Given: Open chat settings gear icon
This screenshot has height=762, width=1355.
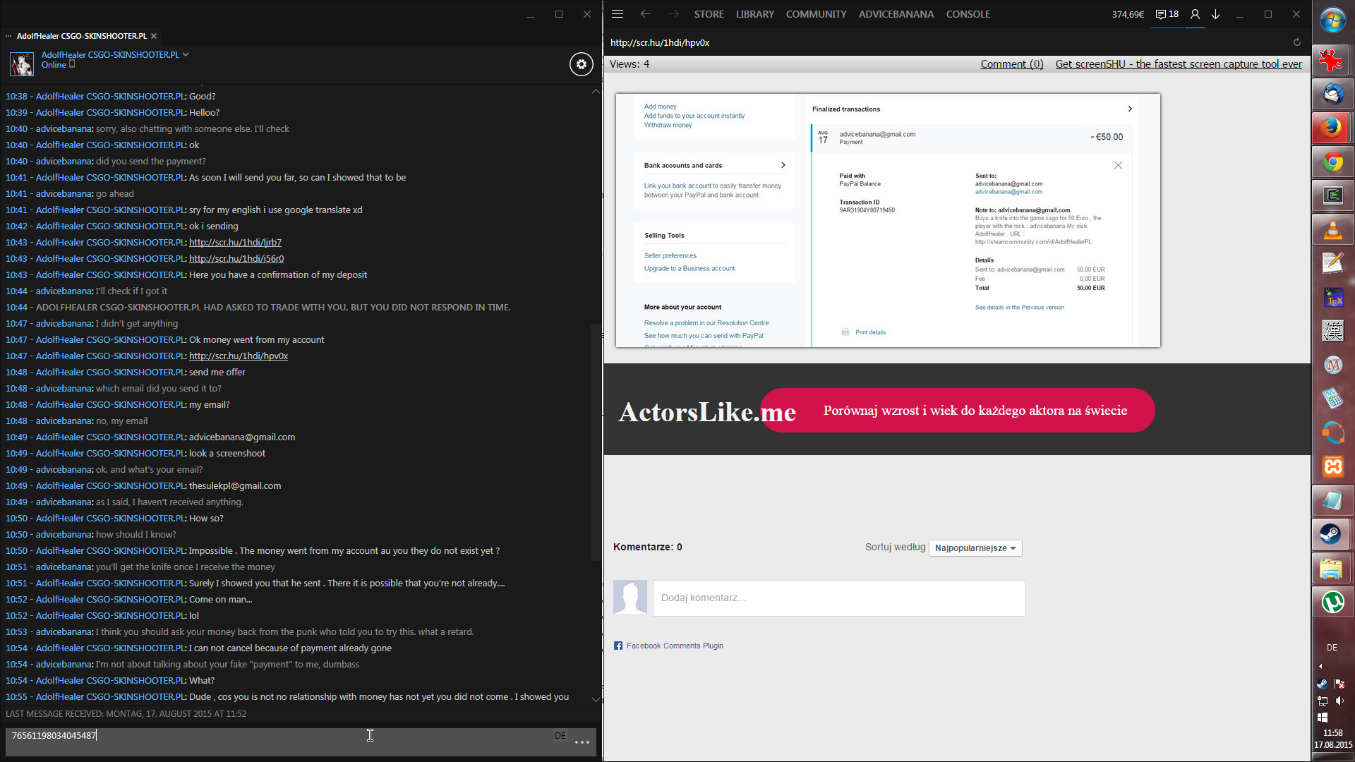Looking at the screenshot, I should point(581,64).
